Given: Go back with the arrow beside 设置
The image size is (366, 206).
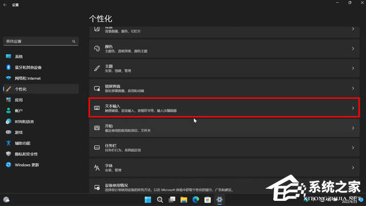Looking at the screenshot, I should click(5, 5).
